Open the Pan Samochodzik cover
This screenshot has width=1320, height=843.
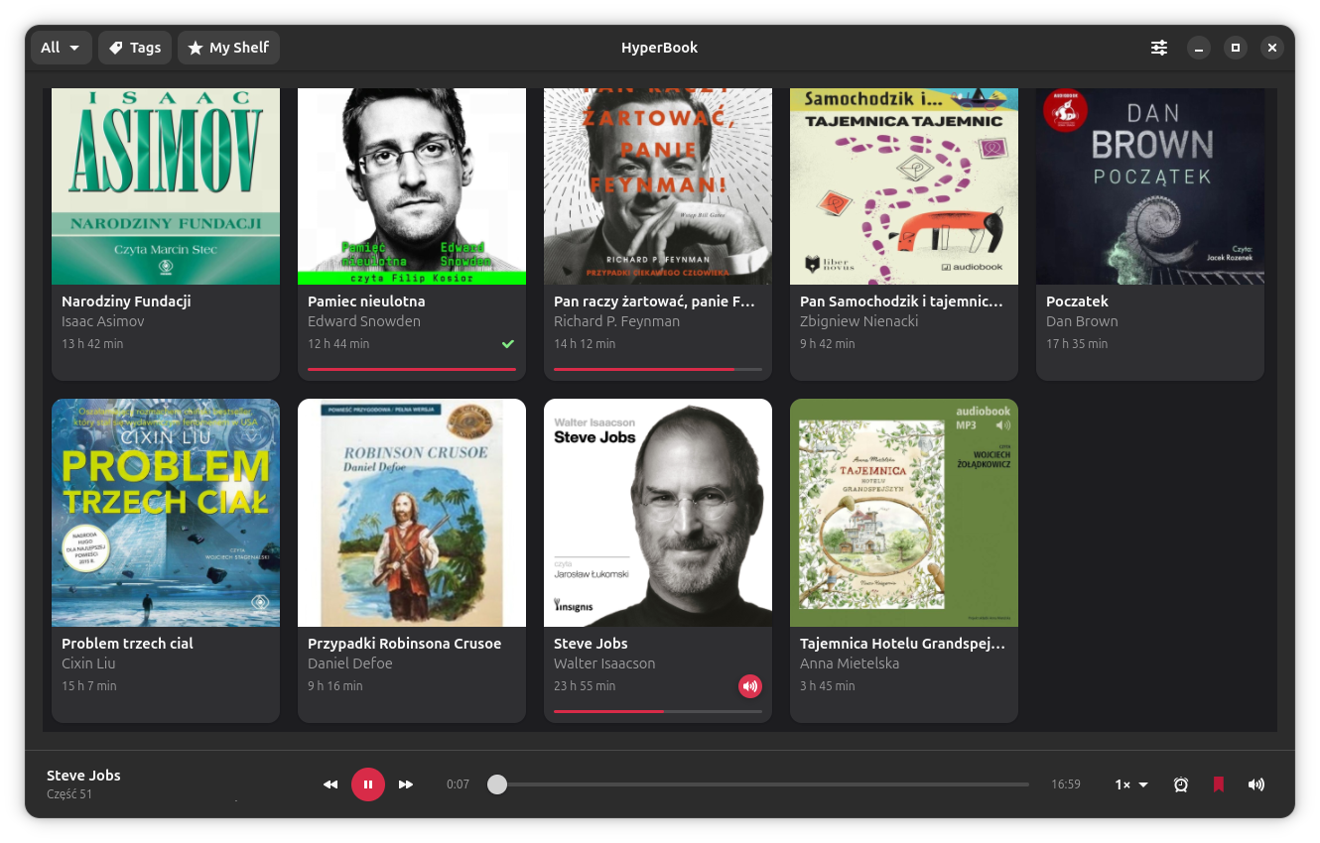904,186
